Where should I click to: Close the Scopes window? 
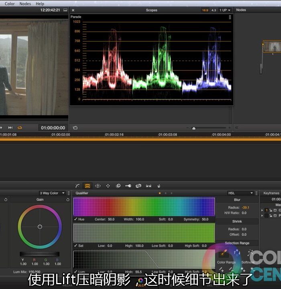click(73, 10)
